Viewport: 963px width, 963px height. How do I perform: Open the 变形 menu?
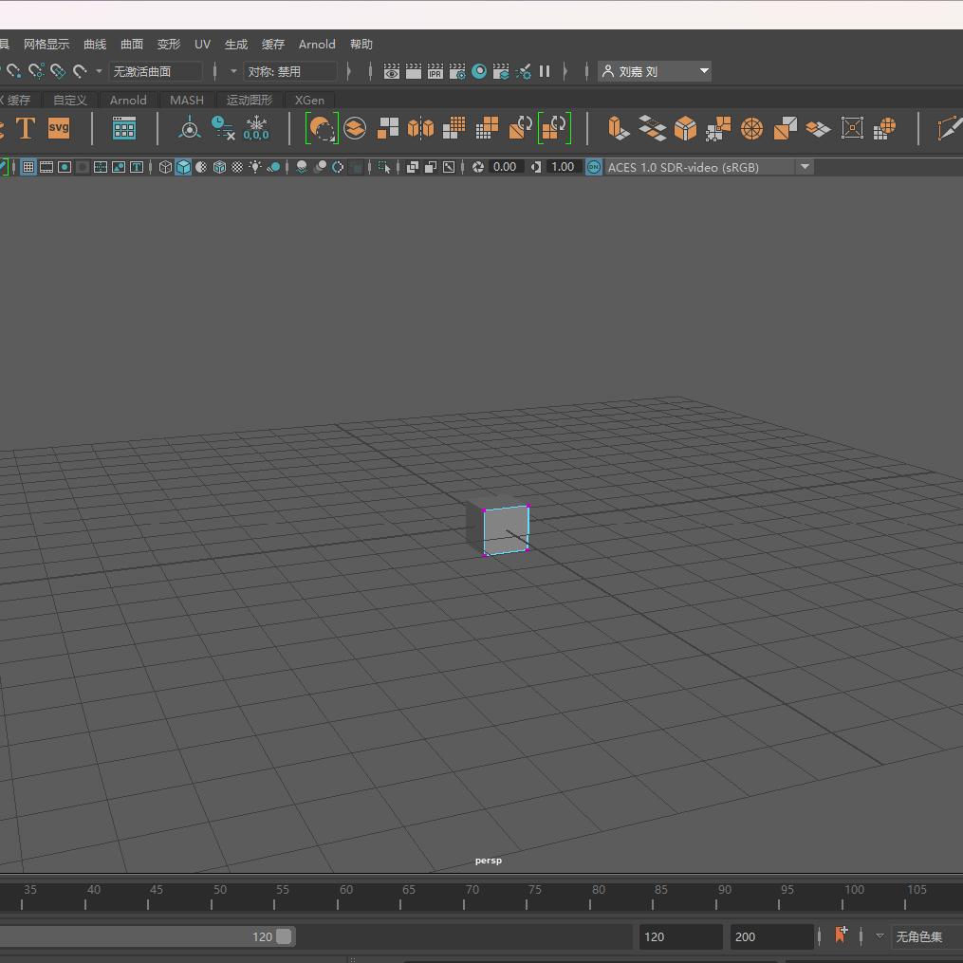point(169,45)
